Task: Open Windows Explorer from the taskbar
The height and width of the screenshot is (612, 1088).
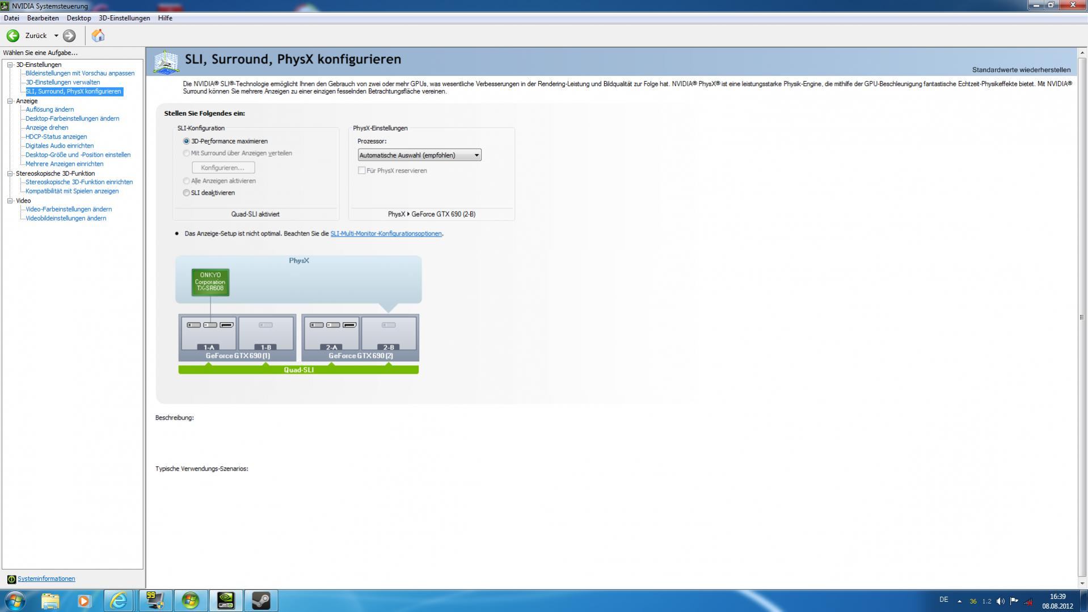Action: (x=50, y=601)
